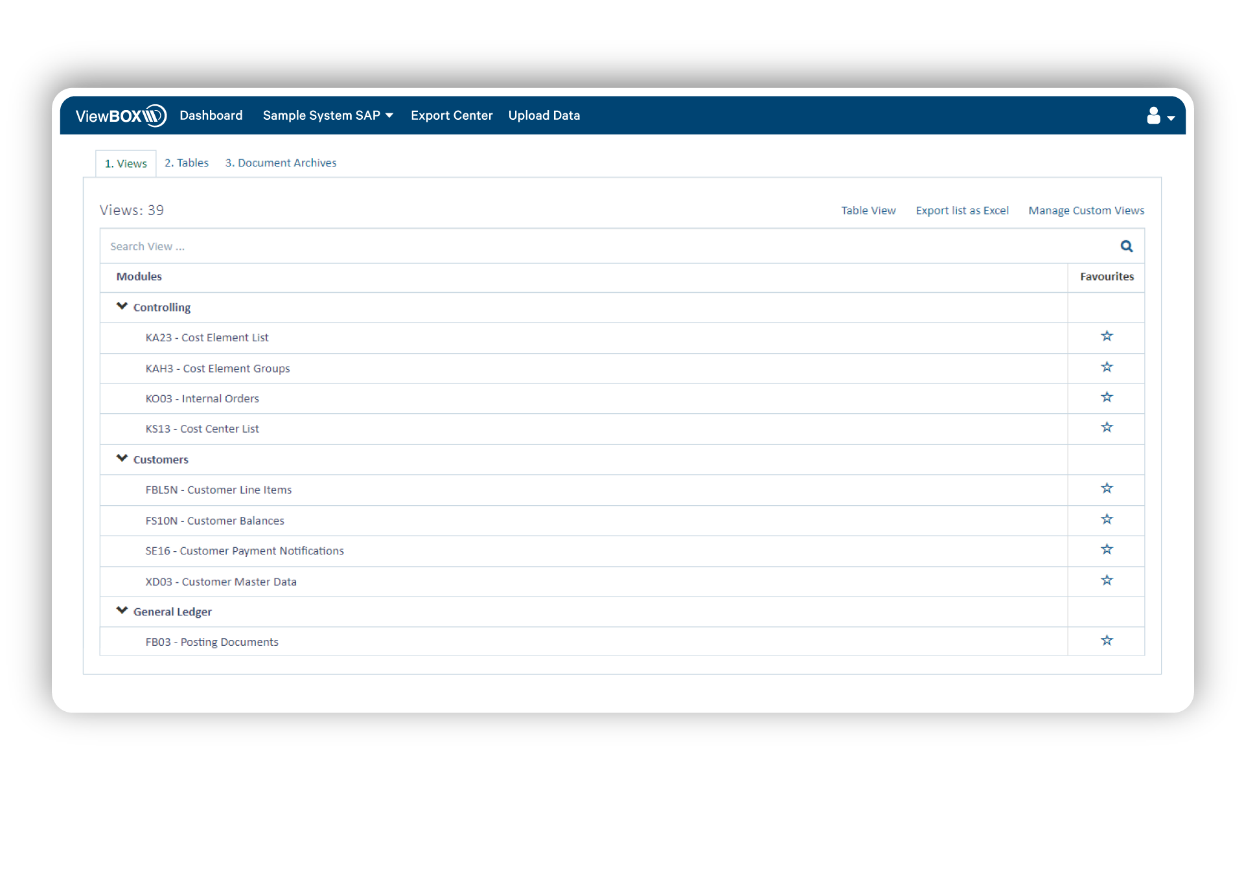Collapse the Customers module expander
Screen dimensions: 1244x877
[121, 459]
